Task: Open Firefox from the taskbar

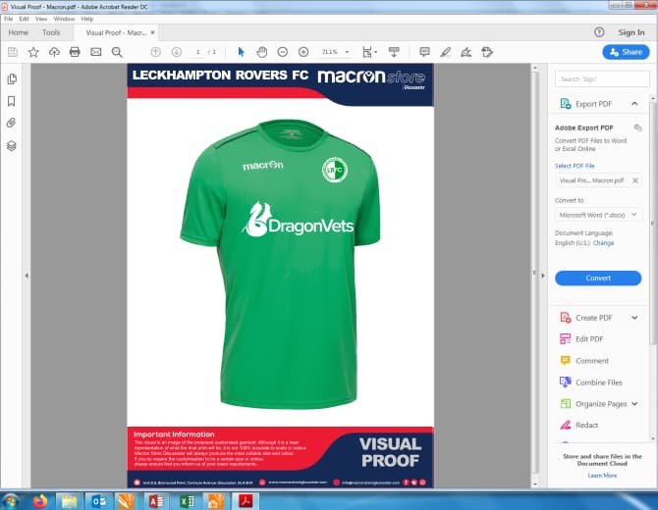Action: coord(40,501)
